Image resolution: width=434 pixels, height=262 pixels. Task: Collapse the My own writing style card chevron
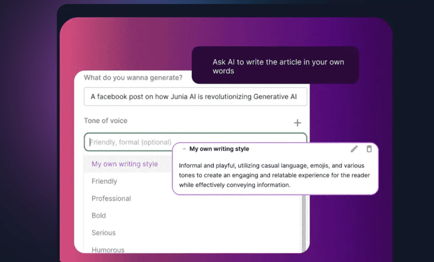[x=184, y=149]
